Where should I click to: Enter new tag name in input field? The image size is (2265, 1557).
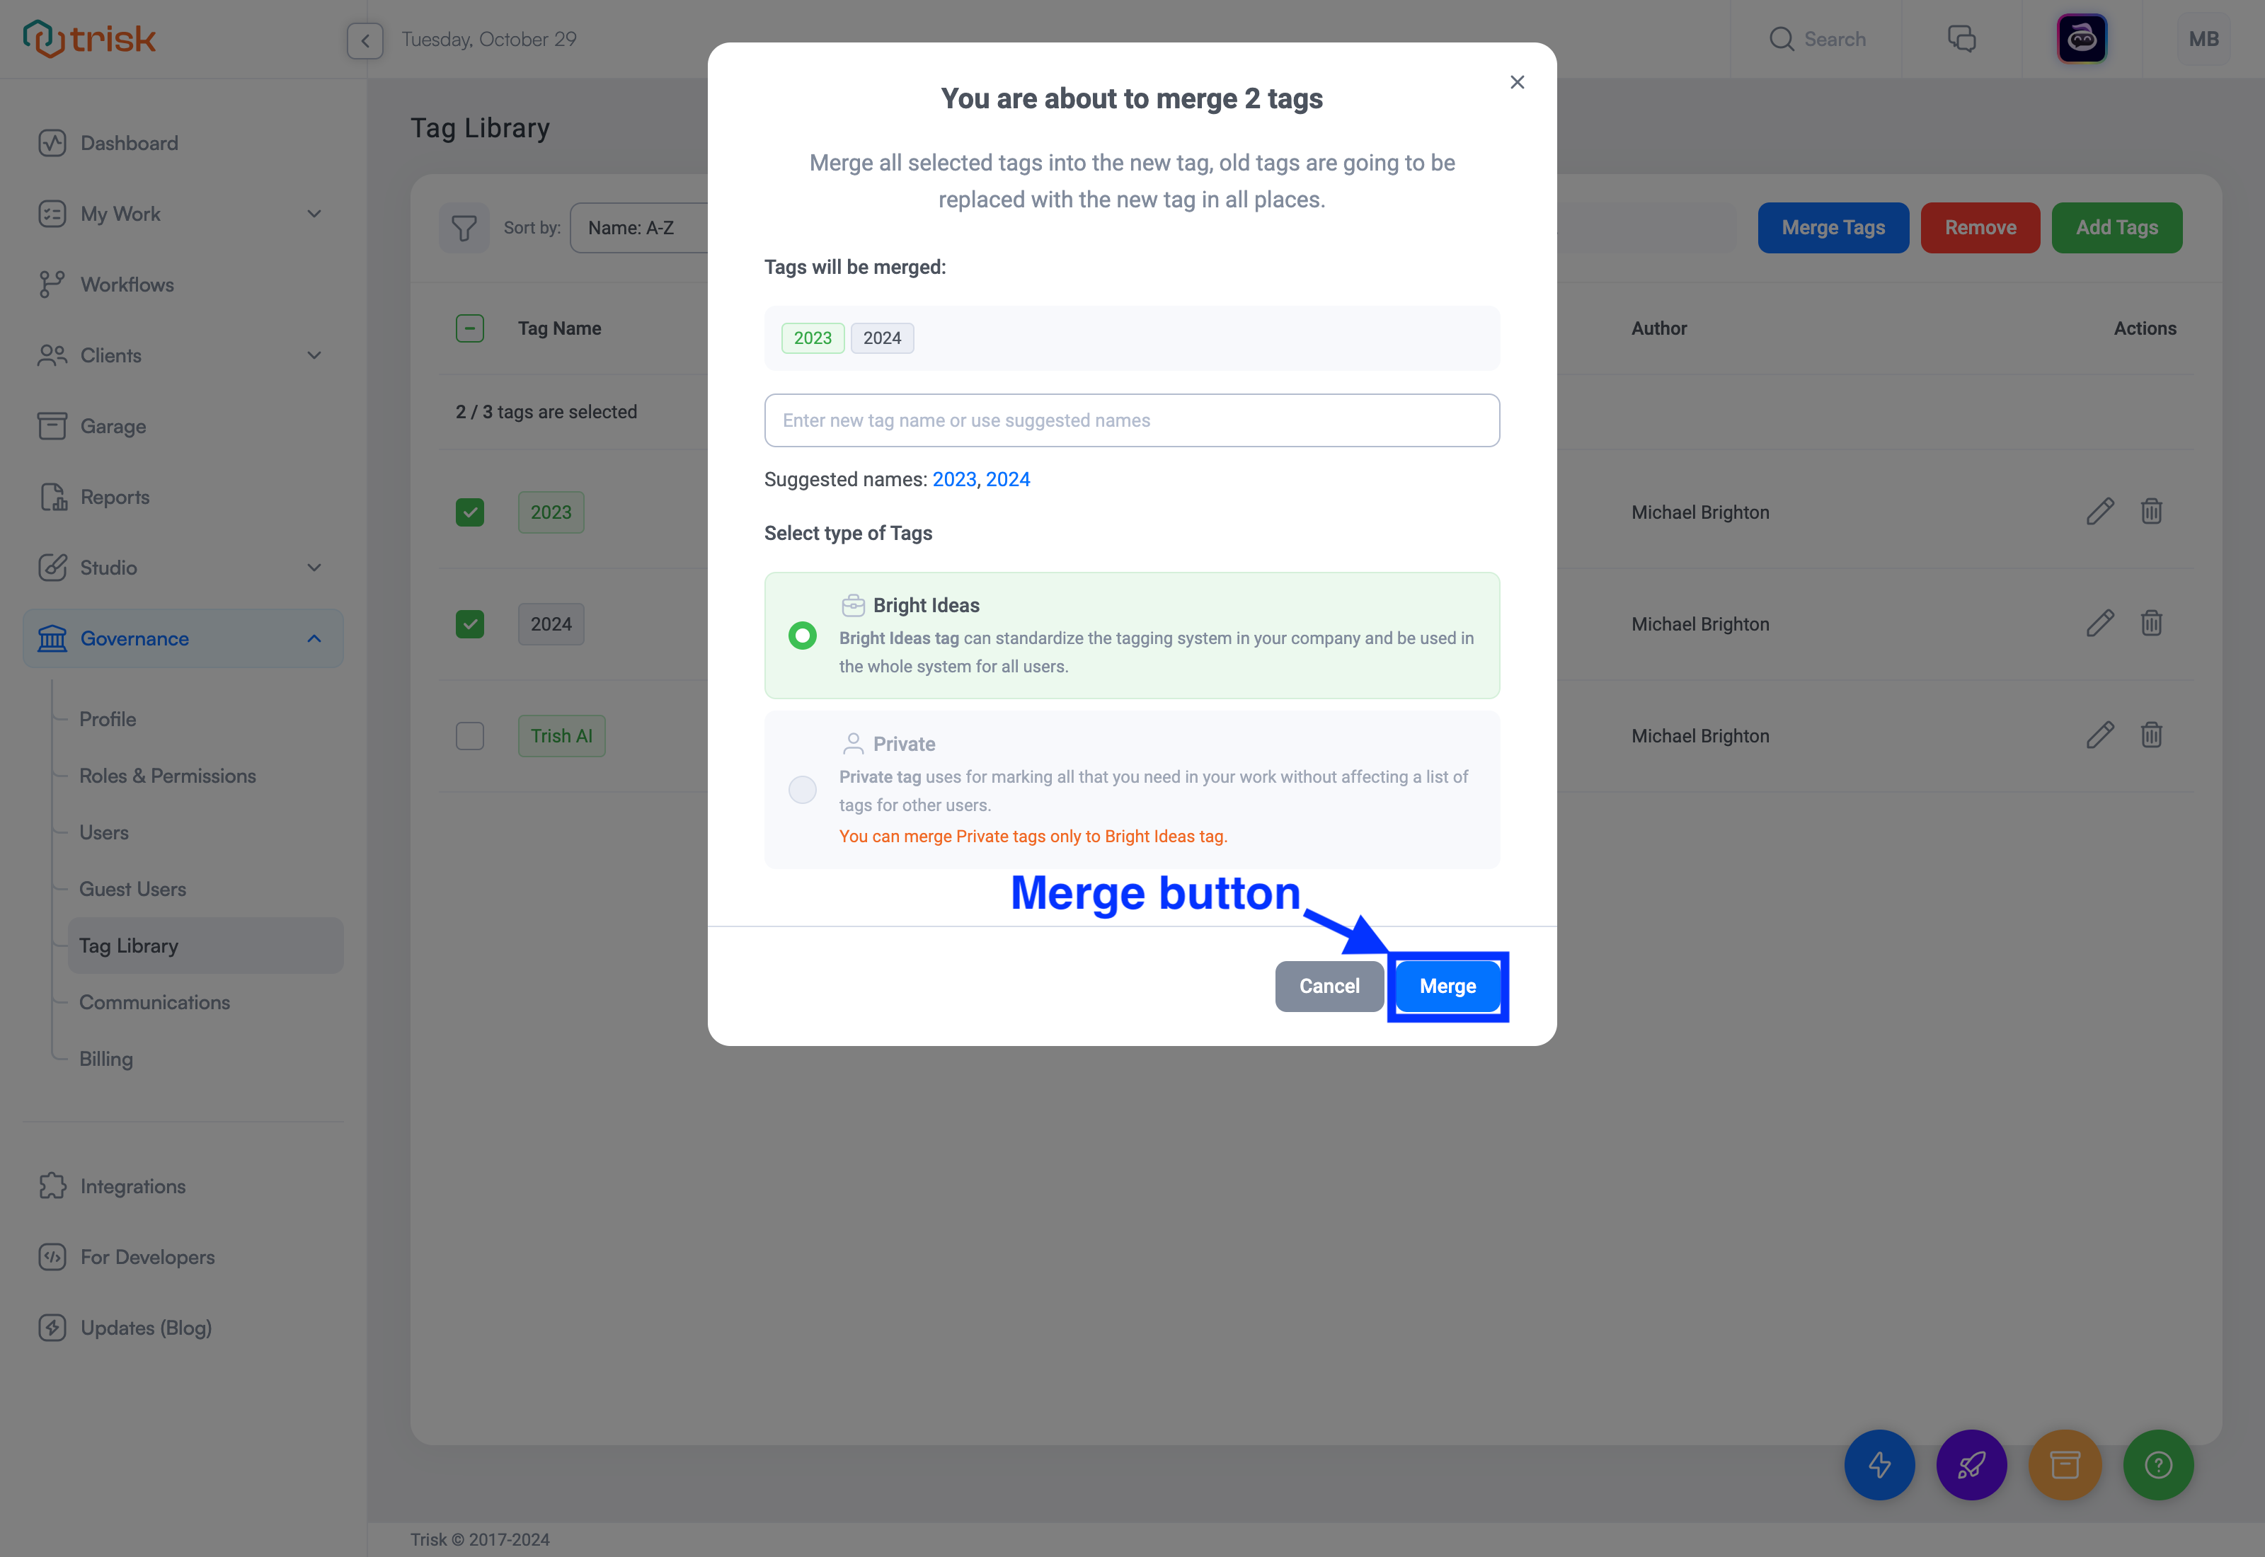[x=1132, y=420]
